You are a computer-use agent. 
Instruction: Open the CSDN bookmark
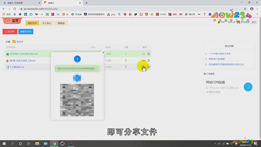click(161, 14)
